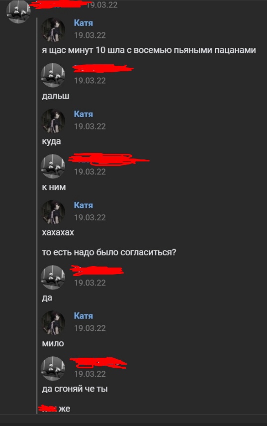The image size is (267, 426).
Task: Open Катя's avatar above the 'куда' message
Action: (x=53, y=121)
